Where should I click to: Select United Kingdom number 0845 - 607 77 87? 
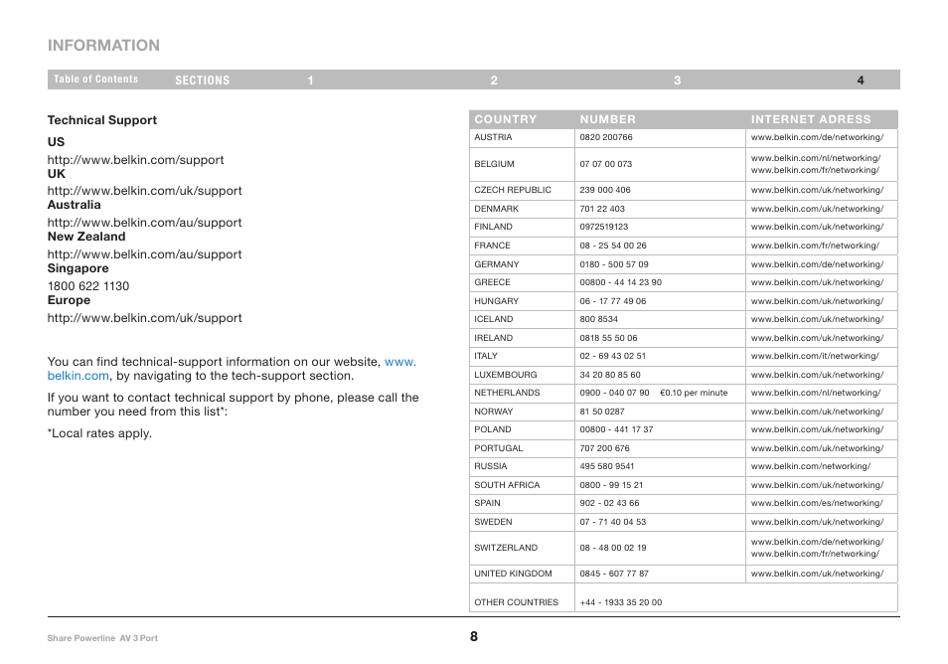614,575
